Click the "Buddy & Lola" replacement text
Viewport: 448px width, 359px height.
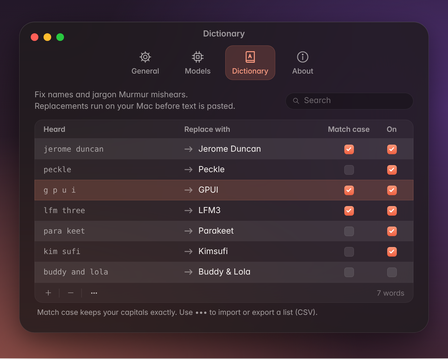224,272
